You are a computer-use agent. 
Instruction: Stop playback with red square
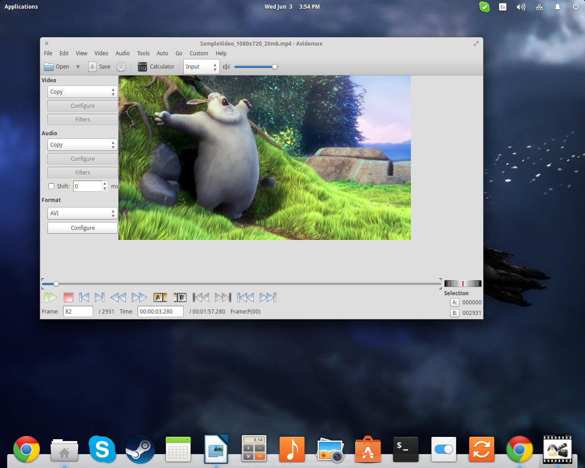pos(69,298)
